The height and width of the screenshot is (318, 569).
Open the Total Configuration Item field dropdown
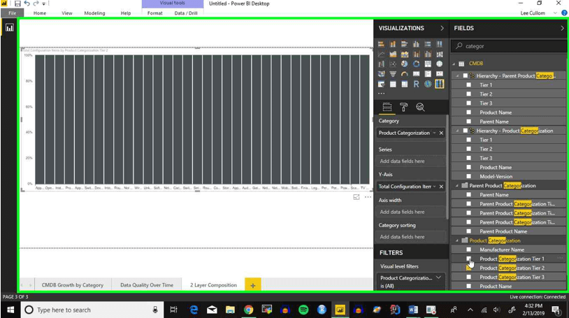[x=434, y=187]
